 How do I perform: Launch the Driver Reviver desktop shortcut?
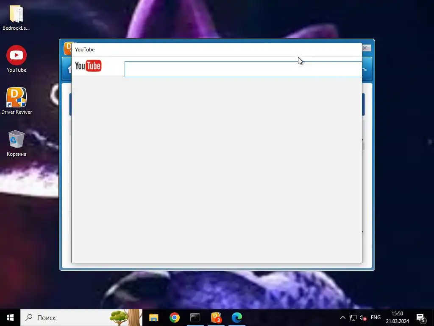click(17, 101)
